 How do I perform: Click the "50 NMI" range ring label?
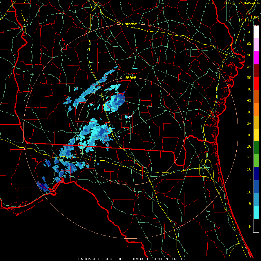[130, 77]
